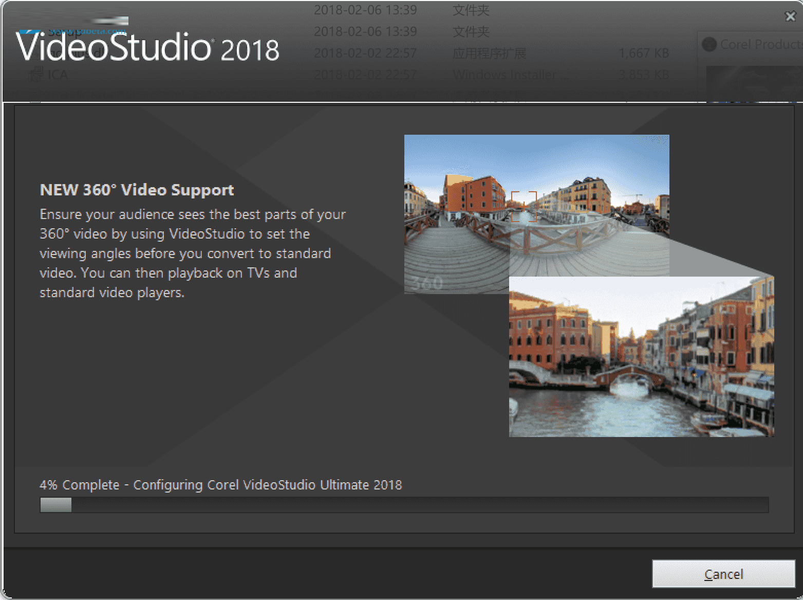Click the VideoStudio 2018 logo

[x=147, y=47]
